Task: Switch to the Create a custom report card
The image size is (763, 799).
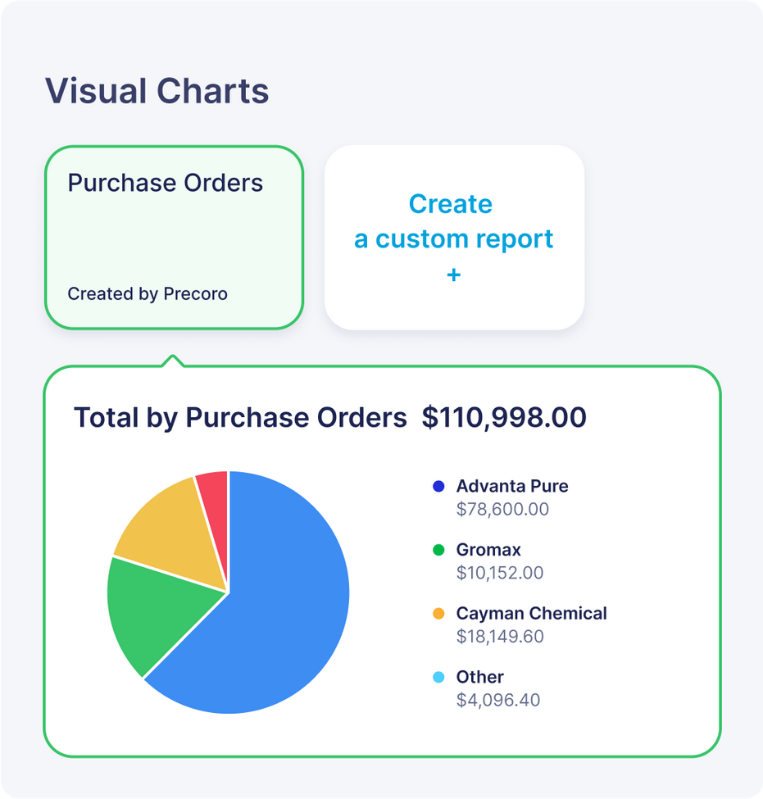Action: click(x=453, y=237)
